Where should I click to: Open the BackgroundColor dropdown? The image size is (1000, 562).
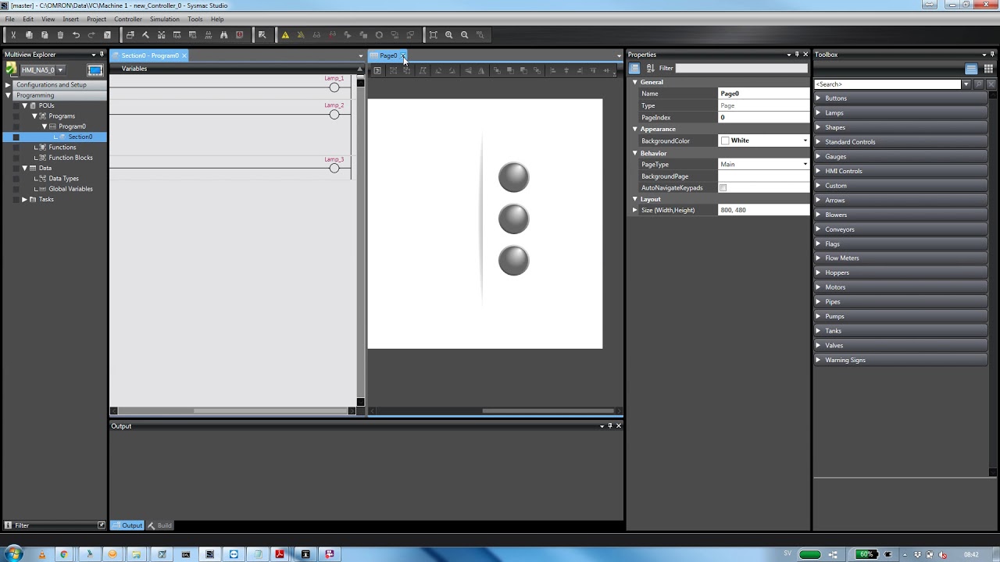(x=805, y=141)
